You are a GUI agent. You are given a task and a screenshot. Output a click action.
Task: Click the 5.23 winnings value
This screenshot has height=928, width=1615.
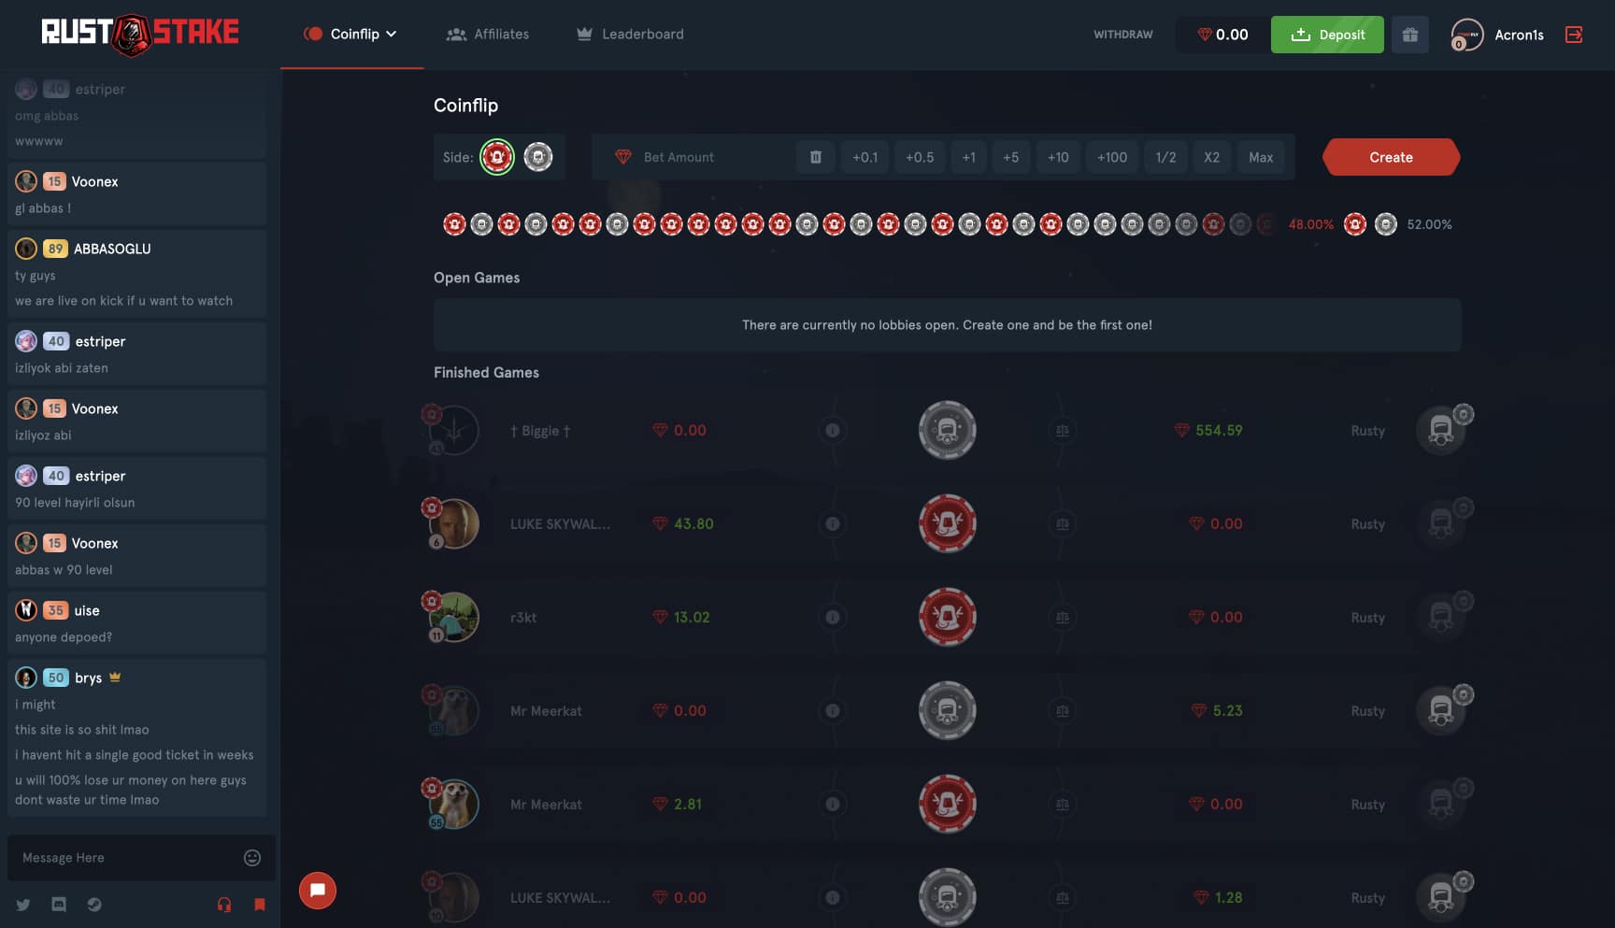pyautogui.click(x=1227, y=711)
